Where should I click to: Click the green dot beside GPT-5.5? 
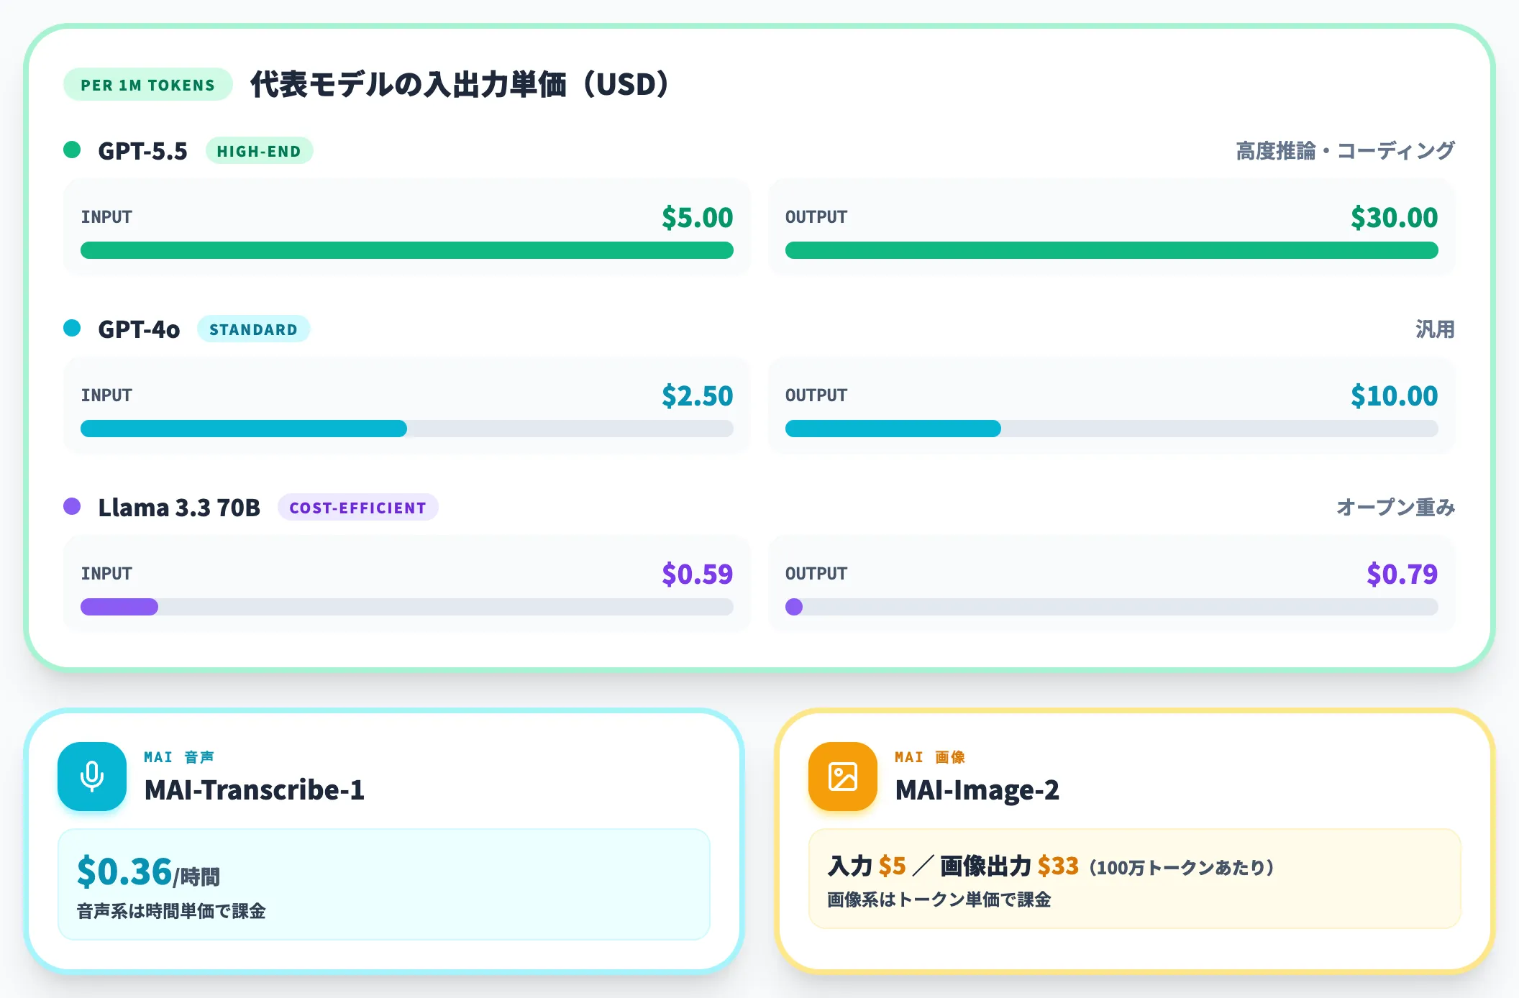point(72,150)
